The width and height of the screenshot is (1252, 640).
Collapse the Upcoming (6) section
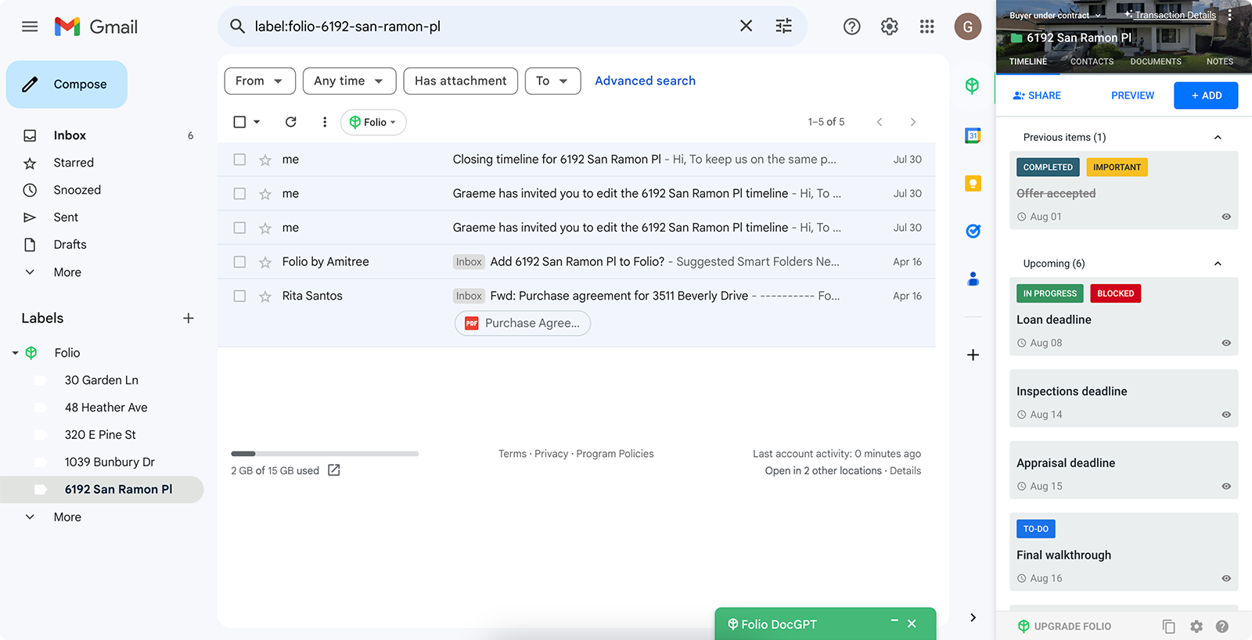[1217, 264]
